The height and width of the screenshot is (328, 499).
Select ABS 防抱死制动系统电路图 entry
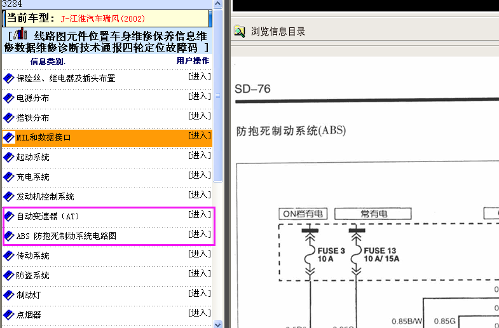[x=66, y=236]
